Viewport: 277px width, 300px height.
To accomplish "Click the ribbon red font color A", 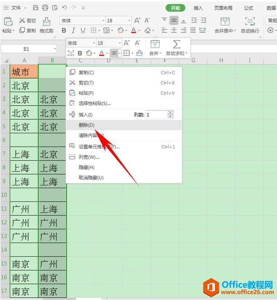I will coord(134,30).
